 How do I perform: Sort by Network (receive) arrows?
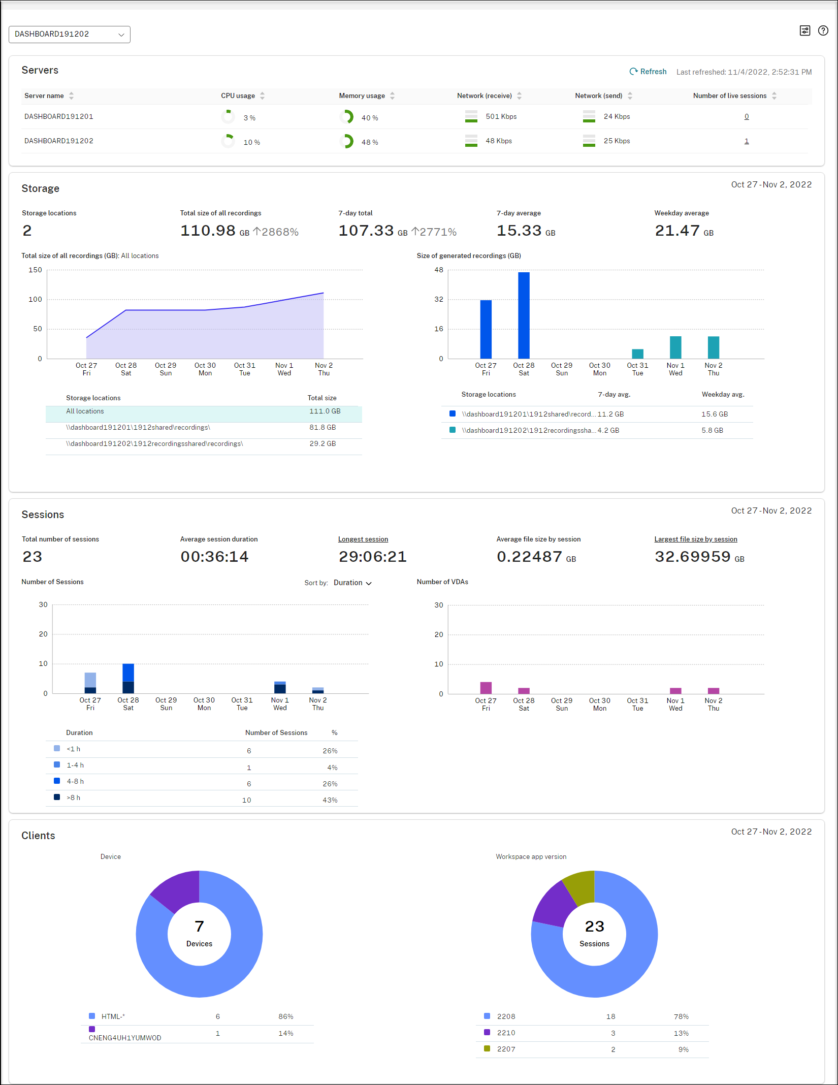(x=519, y=95)
